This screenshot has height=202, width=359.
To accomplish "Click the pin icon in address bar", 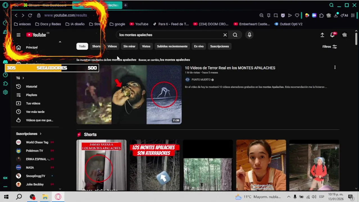I will (269, 15).
